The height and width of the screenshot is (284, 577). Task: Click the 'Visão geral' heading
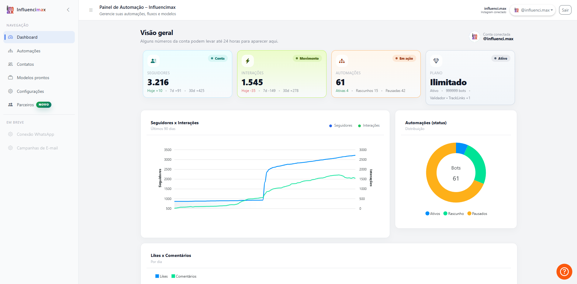click(157, 33)
